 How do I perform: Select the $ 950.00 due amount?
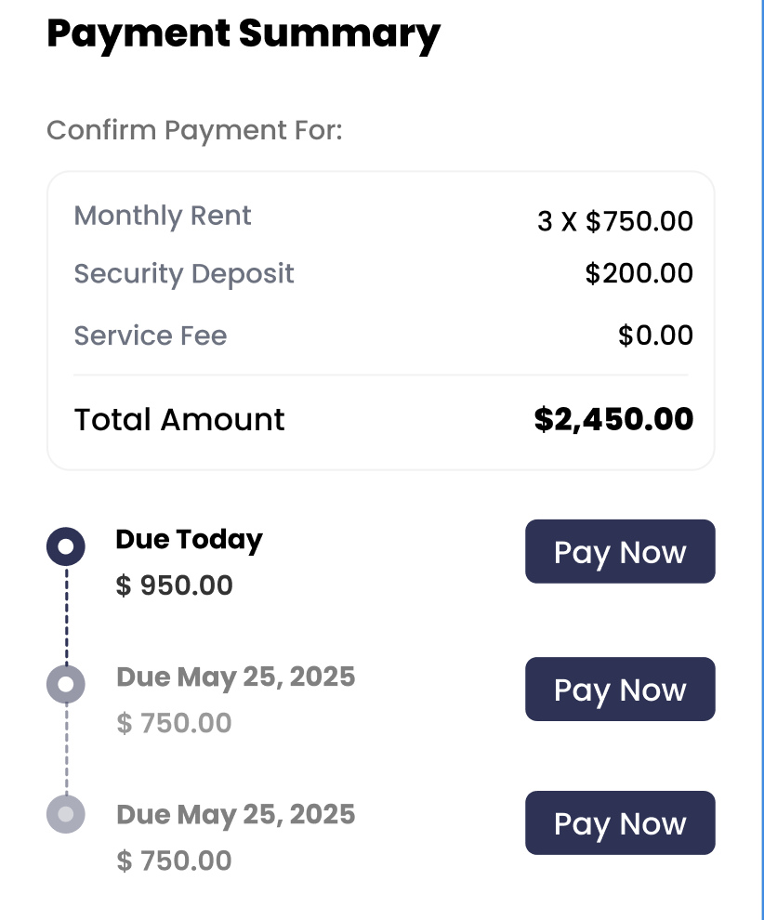pyautogui.click(x=174, y=586)
